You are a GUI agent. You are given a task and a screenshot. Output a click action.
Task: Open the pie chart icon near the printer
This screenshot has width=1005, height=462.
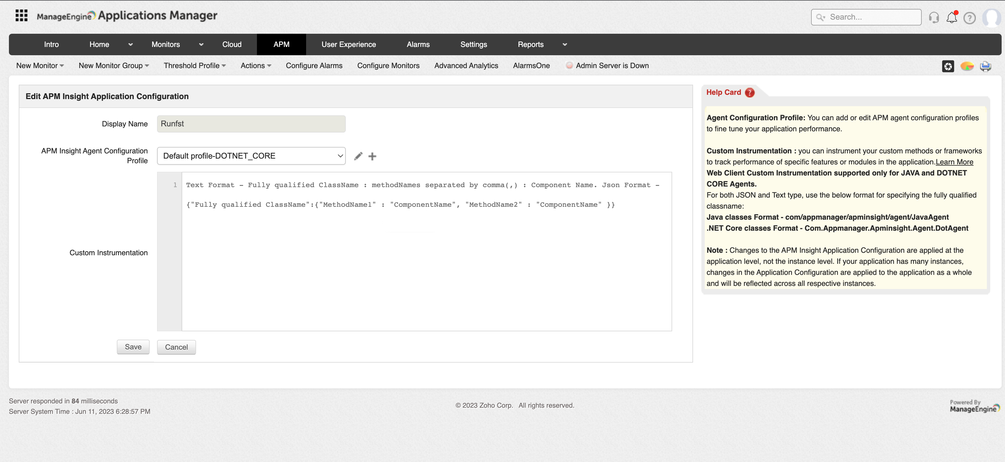[967, 66]
